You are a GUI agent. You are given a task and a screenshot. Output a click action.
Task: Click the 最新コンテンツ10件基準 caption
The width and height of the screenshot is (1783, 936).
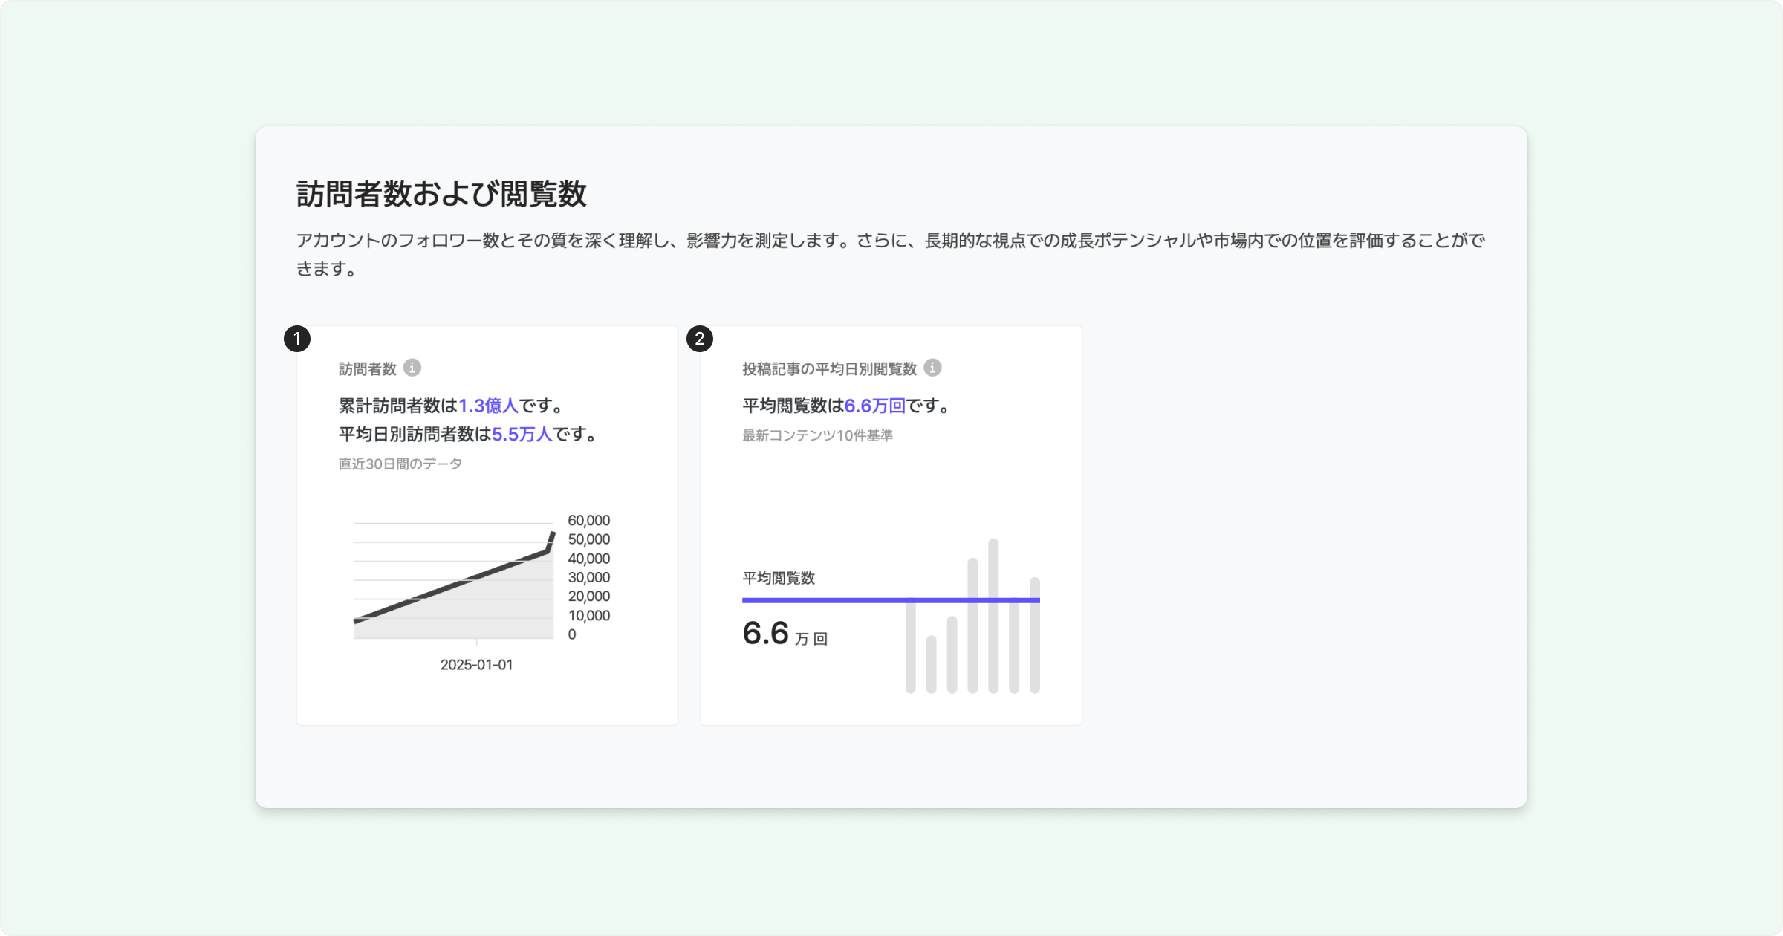(817, 435)
